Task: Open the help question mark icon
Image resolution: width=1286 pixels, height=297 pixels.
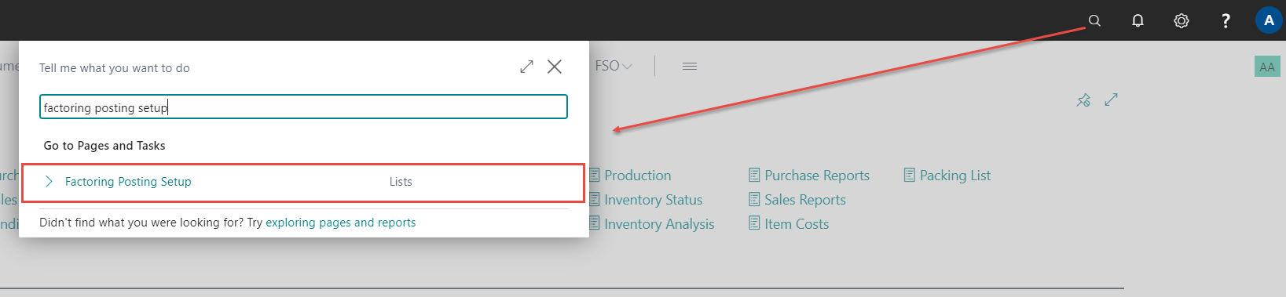Action: pos(1226,21)
